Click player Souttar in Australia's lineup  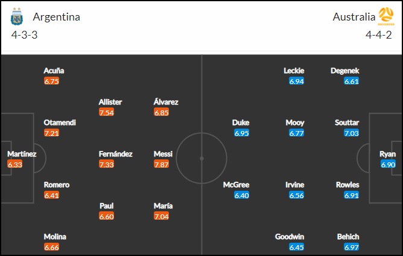pyautogui.click(x=347, y=123)
